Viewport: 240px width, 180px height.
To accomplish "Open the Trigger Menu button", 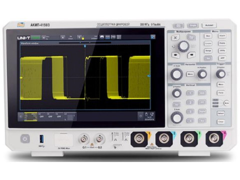I will click(220, 84).
